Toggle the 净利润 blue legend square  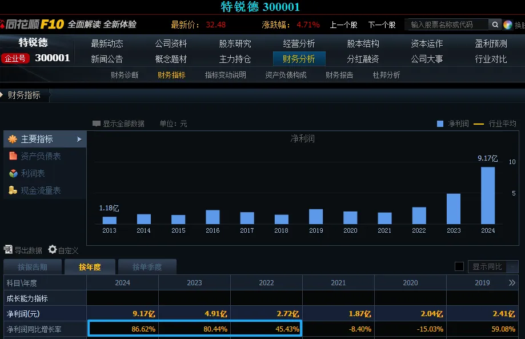pyautogui.click(x=440, y=123)
